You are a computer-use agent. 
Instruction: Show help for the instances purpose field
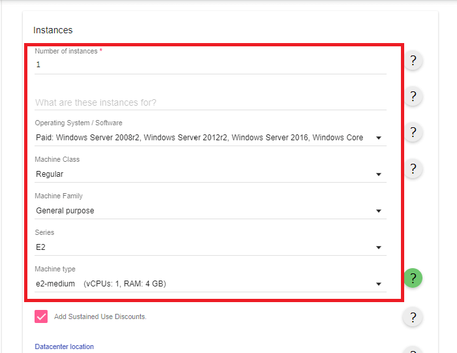tap(413, 97)
